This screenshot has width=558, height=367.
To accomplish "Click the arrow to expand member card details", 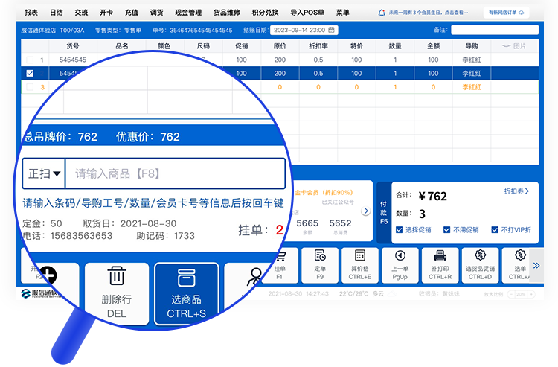I will [365, 211].
